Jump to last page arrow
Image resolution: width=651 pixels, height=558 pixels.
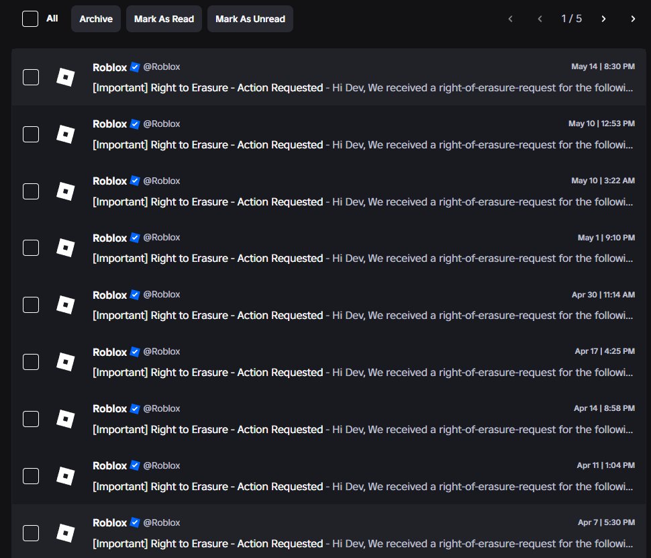point(633,19)
